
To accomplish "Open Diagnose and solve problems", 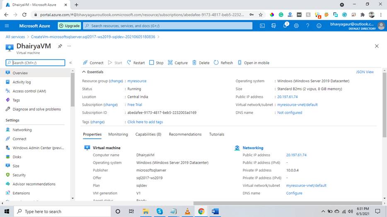I will click(x=36, y=109).
